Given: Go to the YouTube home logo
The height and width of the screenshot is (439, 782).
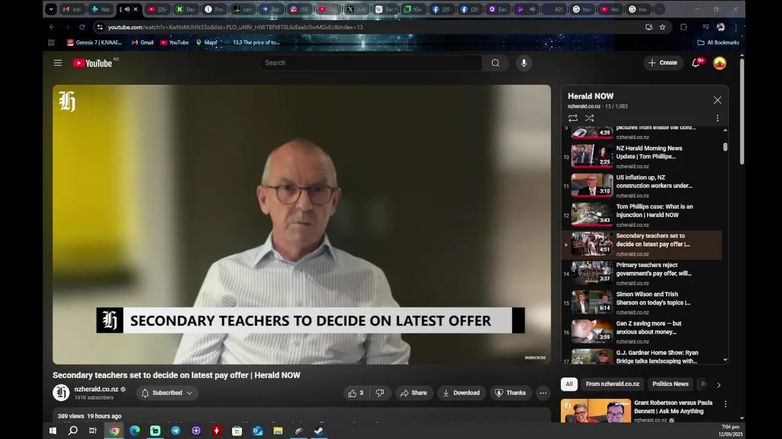Looking at the screenshot, I should tap(92, 63).
